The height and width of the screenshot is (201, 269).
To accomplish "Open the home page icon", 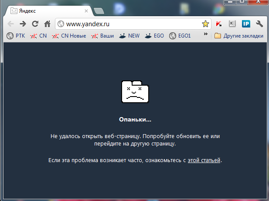I will click(x=48, y=24).
